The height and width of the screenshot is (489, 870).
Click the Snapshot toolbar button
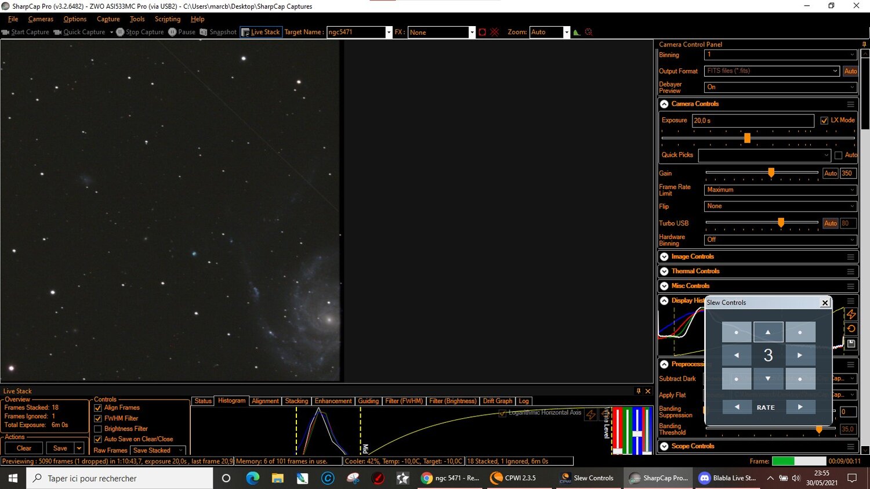[218, 32]
